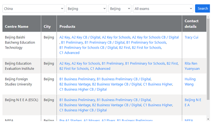This screenshot has height=127, width=213.
Task: Open Rita Ren Yuanyuan contact link
Action: pos(192,66)
